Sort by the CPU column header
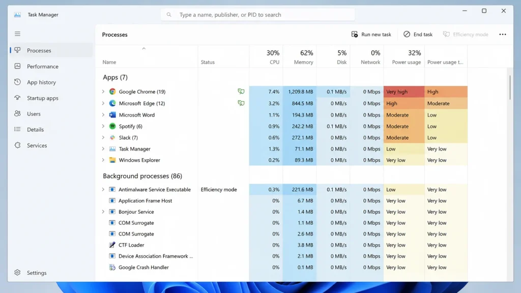 pos(266,56)
